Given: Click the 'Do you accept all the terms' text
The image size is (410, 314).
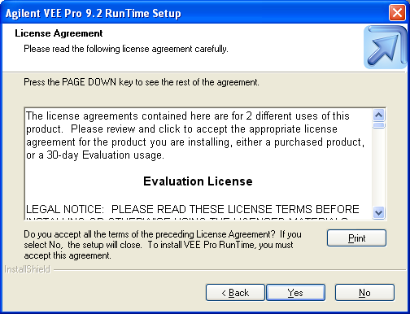Looking at the screenshot, I should point(163,245).
